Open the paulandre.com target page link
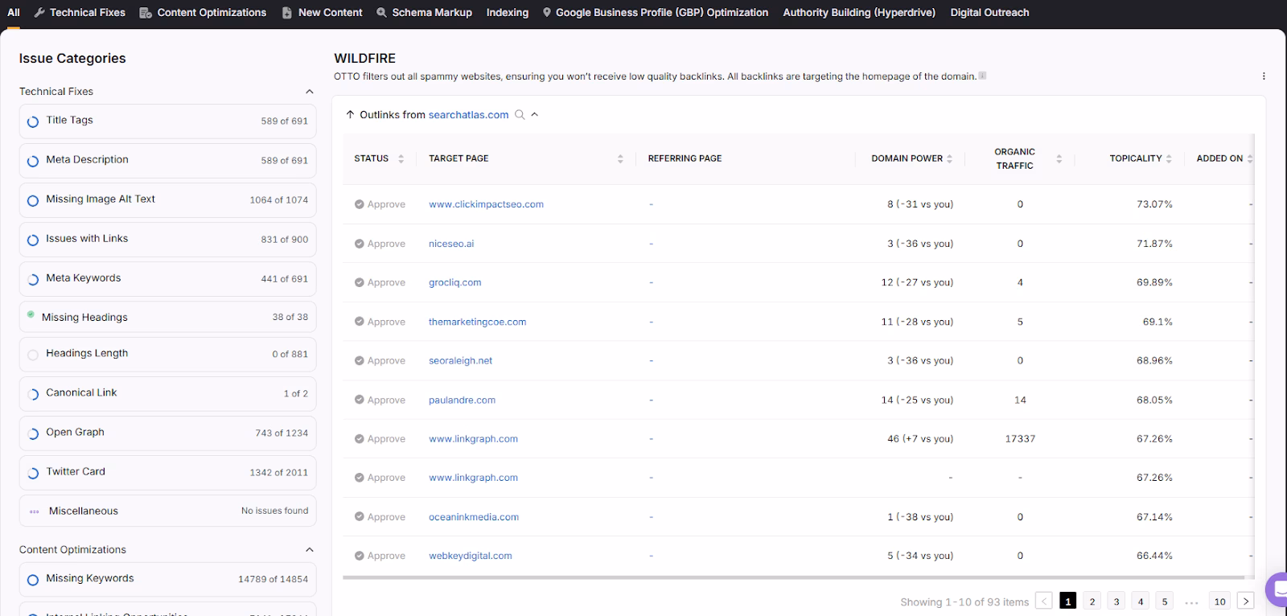 [462, 400]
